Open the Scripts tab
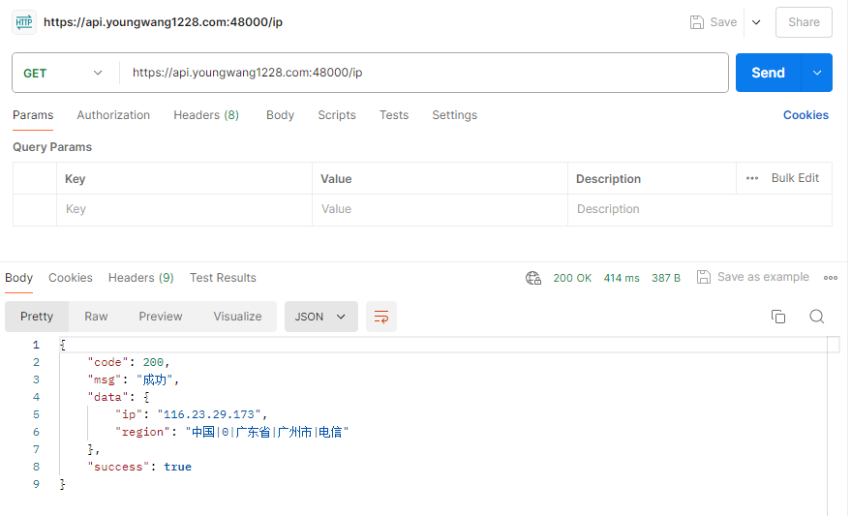 point(337,115)
